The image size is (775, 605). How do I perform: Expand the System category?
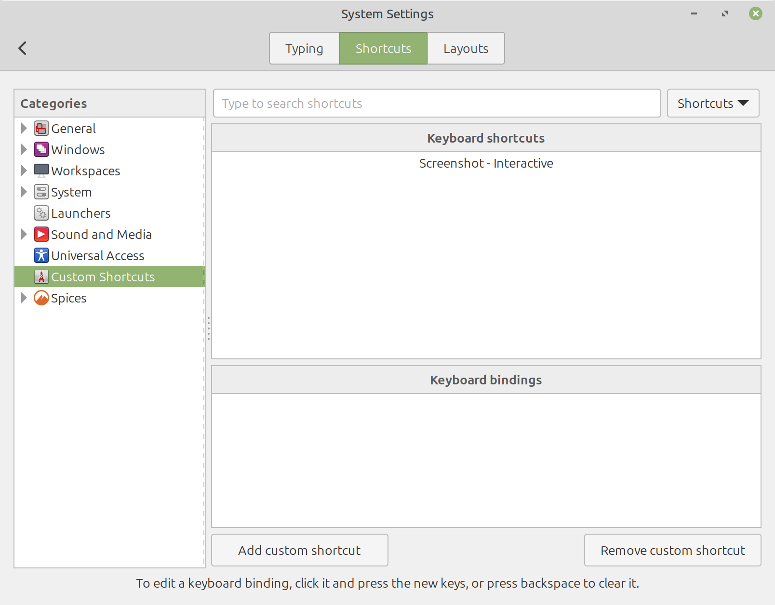(x=24, y=192)
